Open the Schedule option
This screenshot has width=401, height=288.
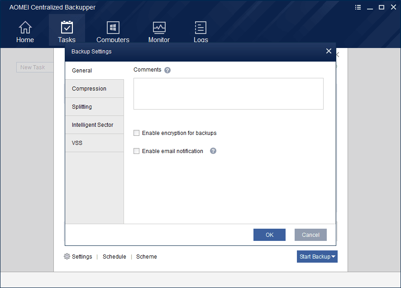[x=115, y=257]
